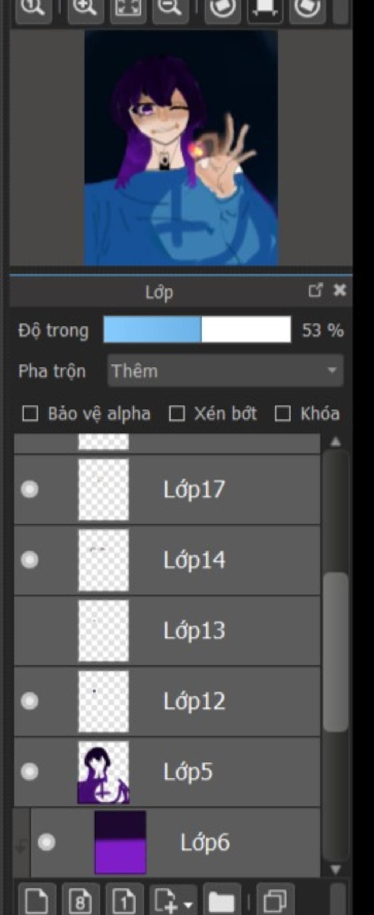Open the Pha trộn blend mode dropdown

[225, 371]
